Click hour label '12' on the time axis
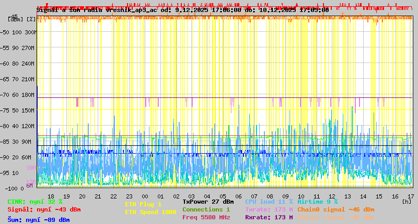This screenshot has width=418, height=224. [332, 196]
